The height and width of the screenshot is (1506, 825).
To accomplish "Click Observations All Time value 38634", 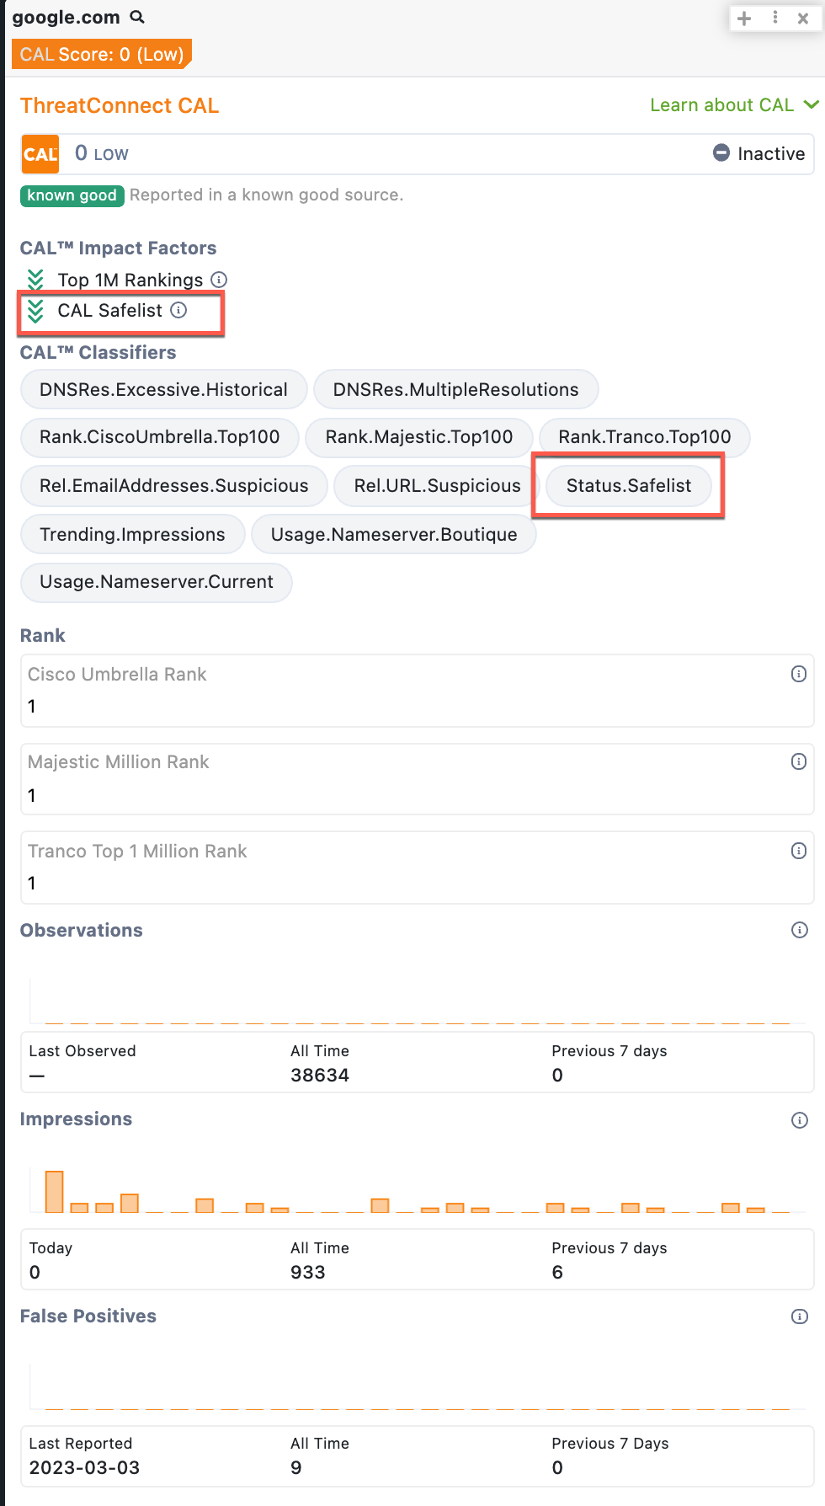I will [320, 1076].
